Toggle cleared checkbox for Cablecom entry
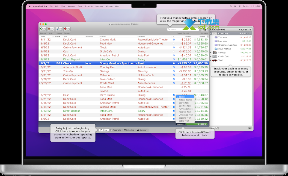This screenshot has height=176, width=288. tap(174, 75)
